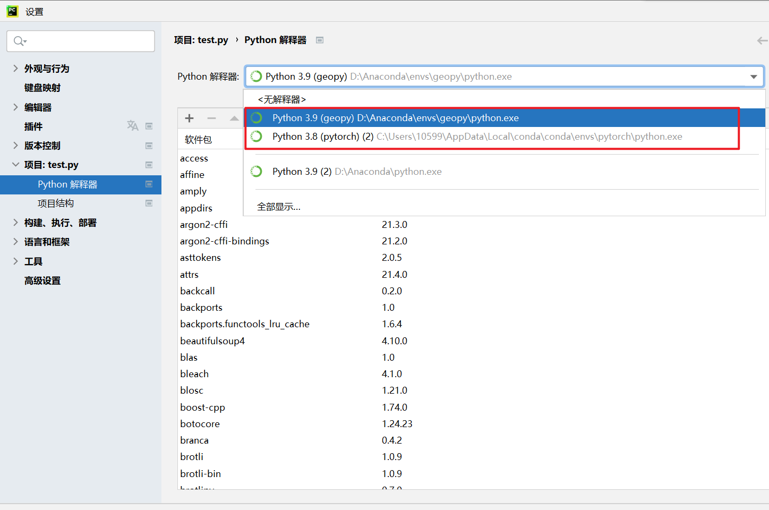769x510 pixels.
Task: Open the Python interpreter dropdown arrow
Action: pyautogui.click(x=753, y=76)
